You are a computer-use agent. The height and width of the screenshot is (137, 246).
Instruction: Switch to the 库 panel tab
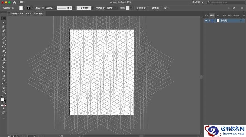pyautogui.click(x=218, y=16)
